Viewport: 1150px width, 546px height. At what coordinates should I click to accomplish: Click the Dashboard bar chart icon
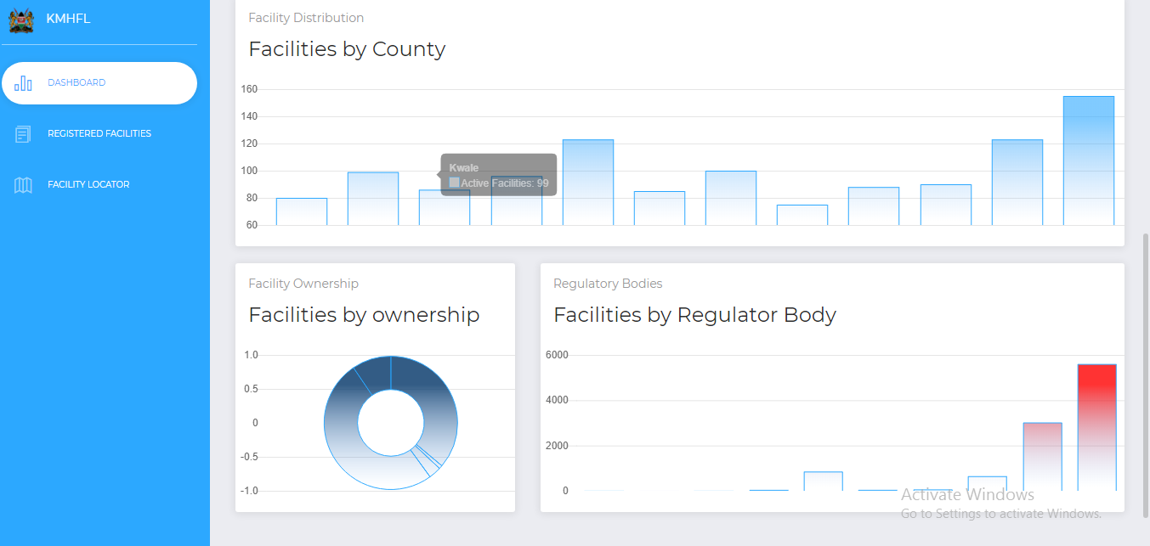click(x=24, y=83)
